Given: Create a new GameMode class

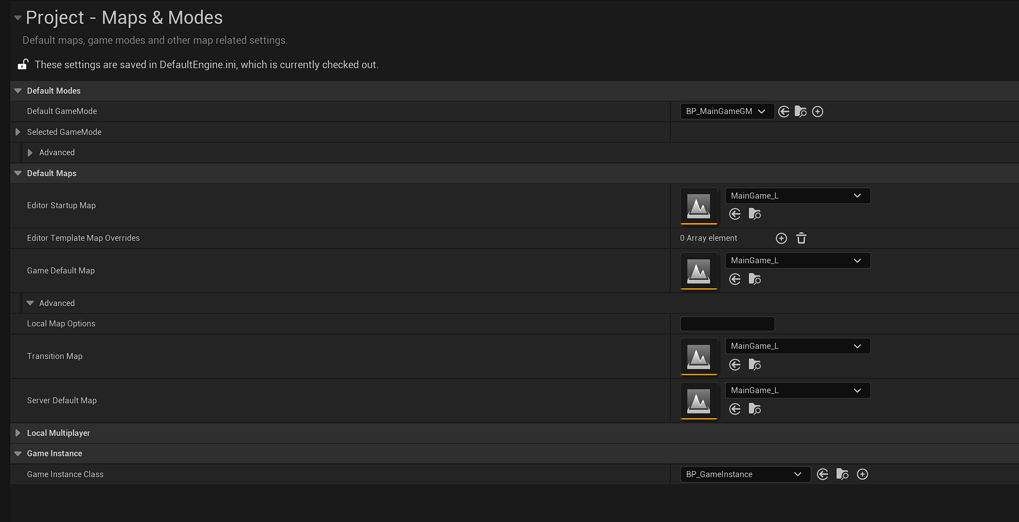Looking at the screenshot, I should (x=818, y=111).
